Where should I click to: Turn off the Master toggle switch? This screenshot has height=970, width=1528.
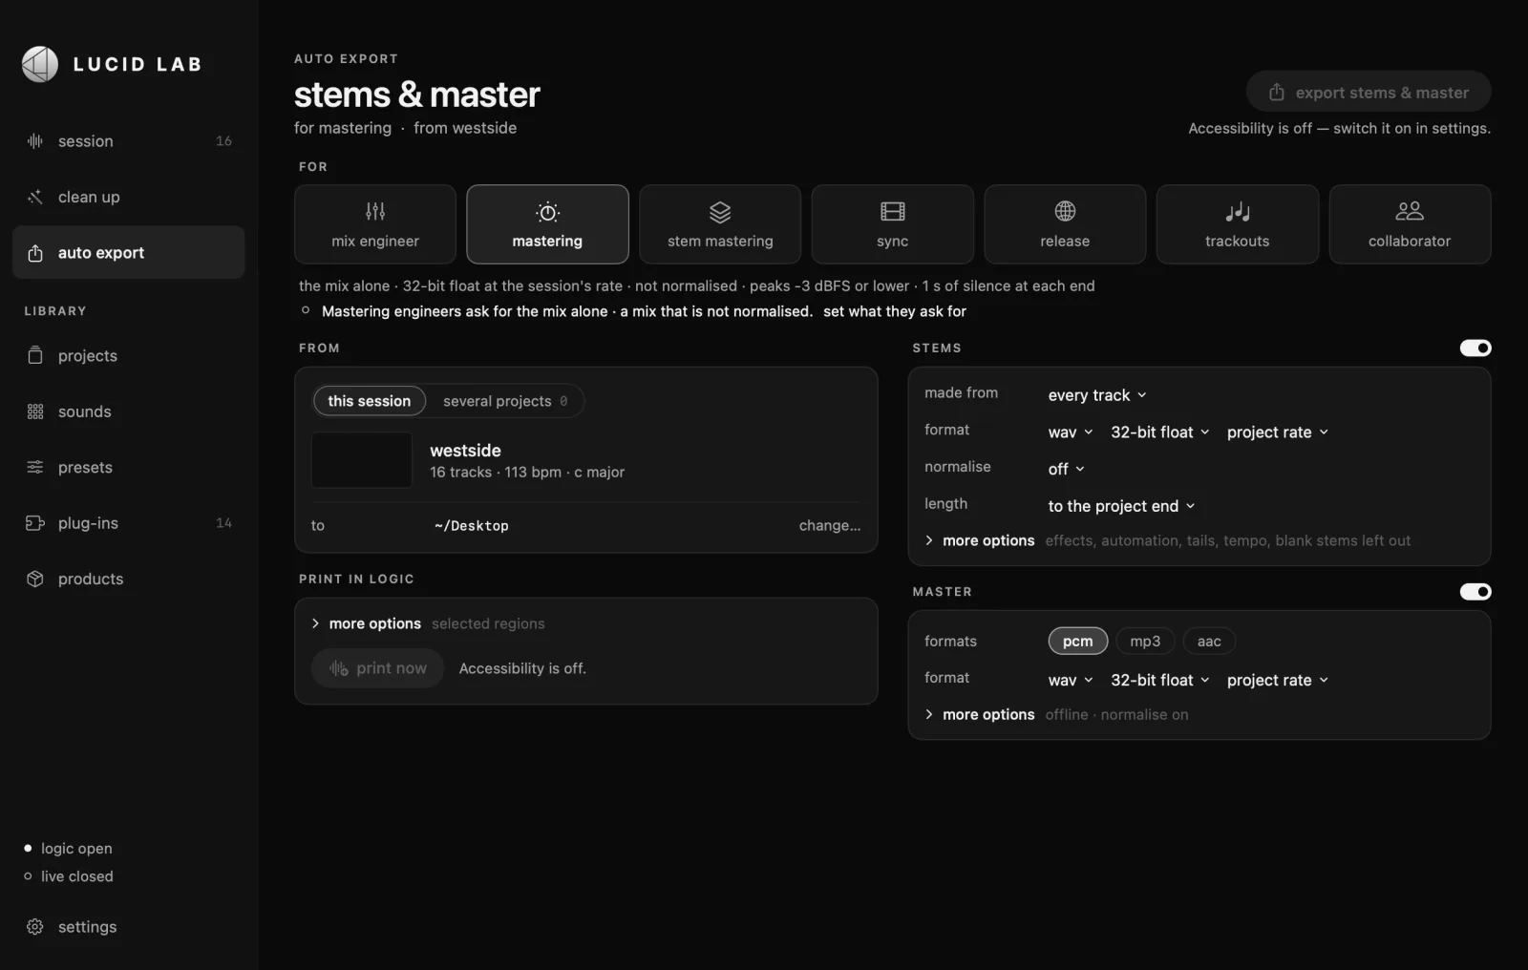(x=1475, y=592)
